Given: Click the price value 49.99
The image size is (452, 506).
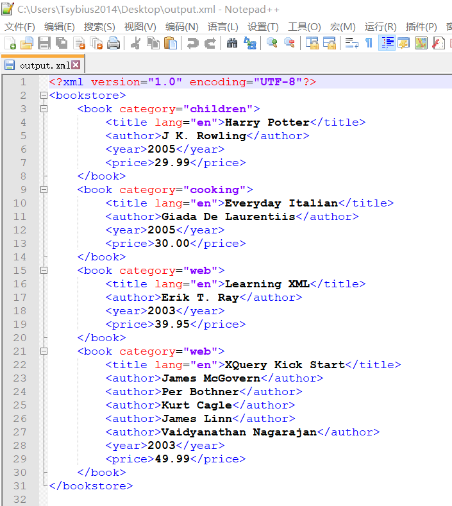Looking at the screenshot, I should click(x=172, y=459).
